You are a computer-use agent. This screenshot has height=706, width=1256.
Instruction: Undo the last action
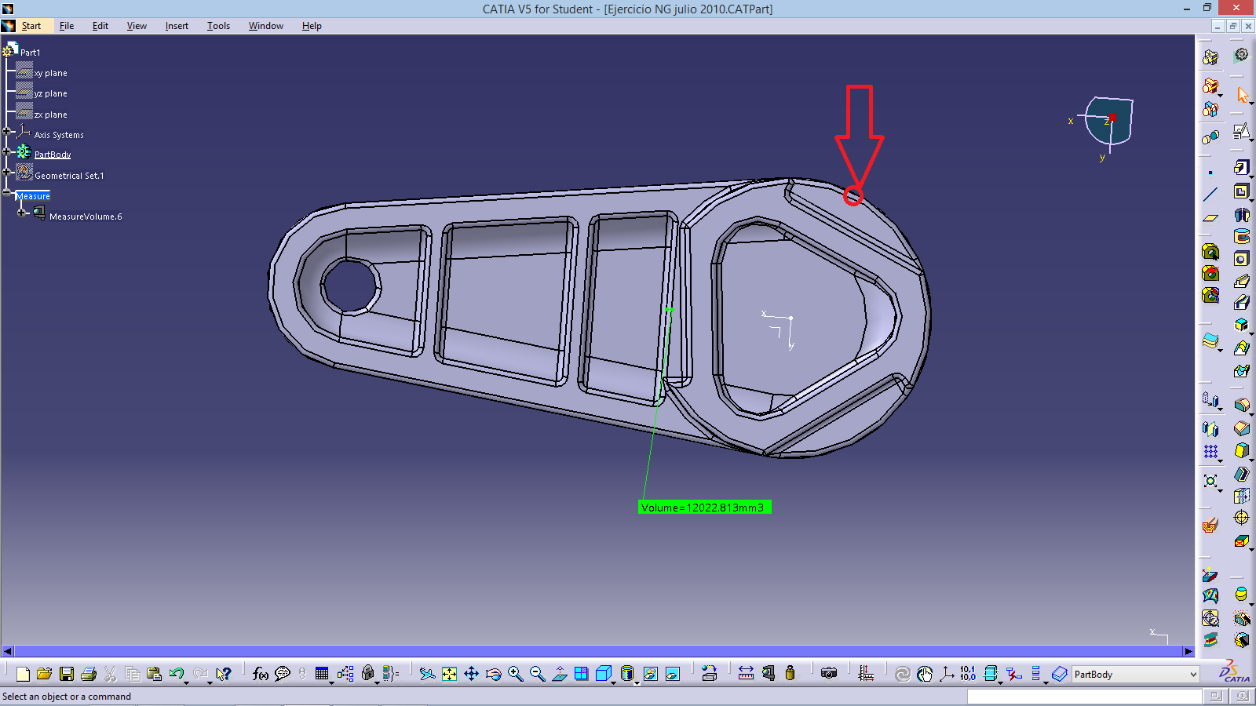coord(176,674)
